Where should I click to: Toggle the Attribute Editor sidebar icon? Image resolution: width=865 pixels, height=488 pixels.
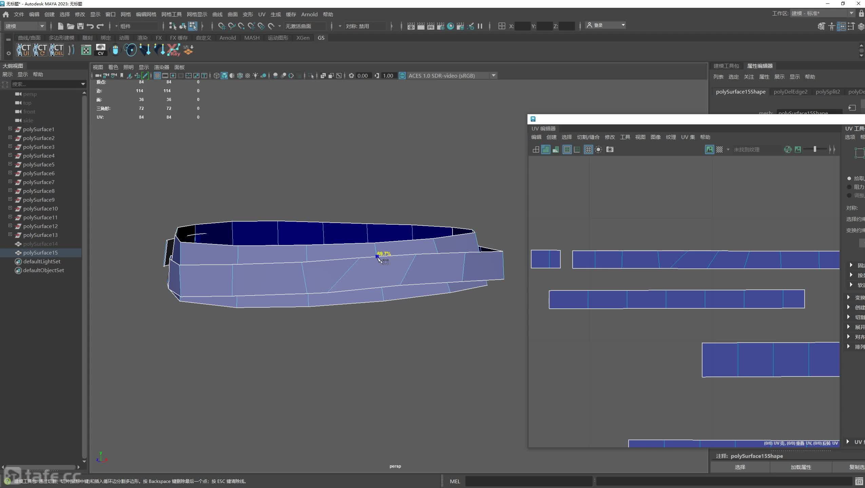(841, 26)
